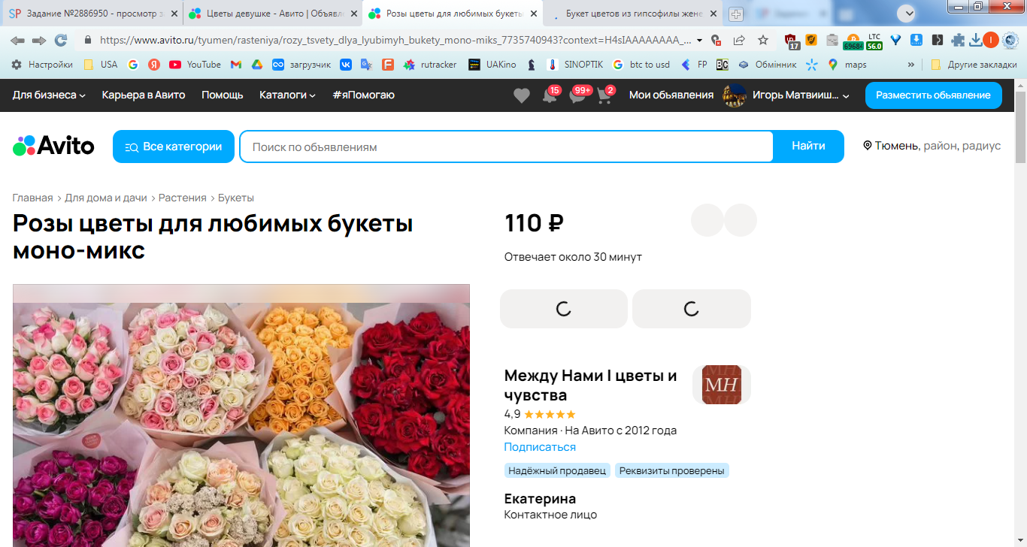
Task: Open notifications bell with 15 badge
Action: pyautogui.click(x=550, y=95)
